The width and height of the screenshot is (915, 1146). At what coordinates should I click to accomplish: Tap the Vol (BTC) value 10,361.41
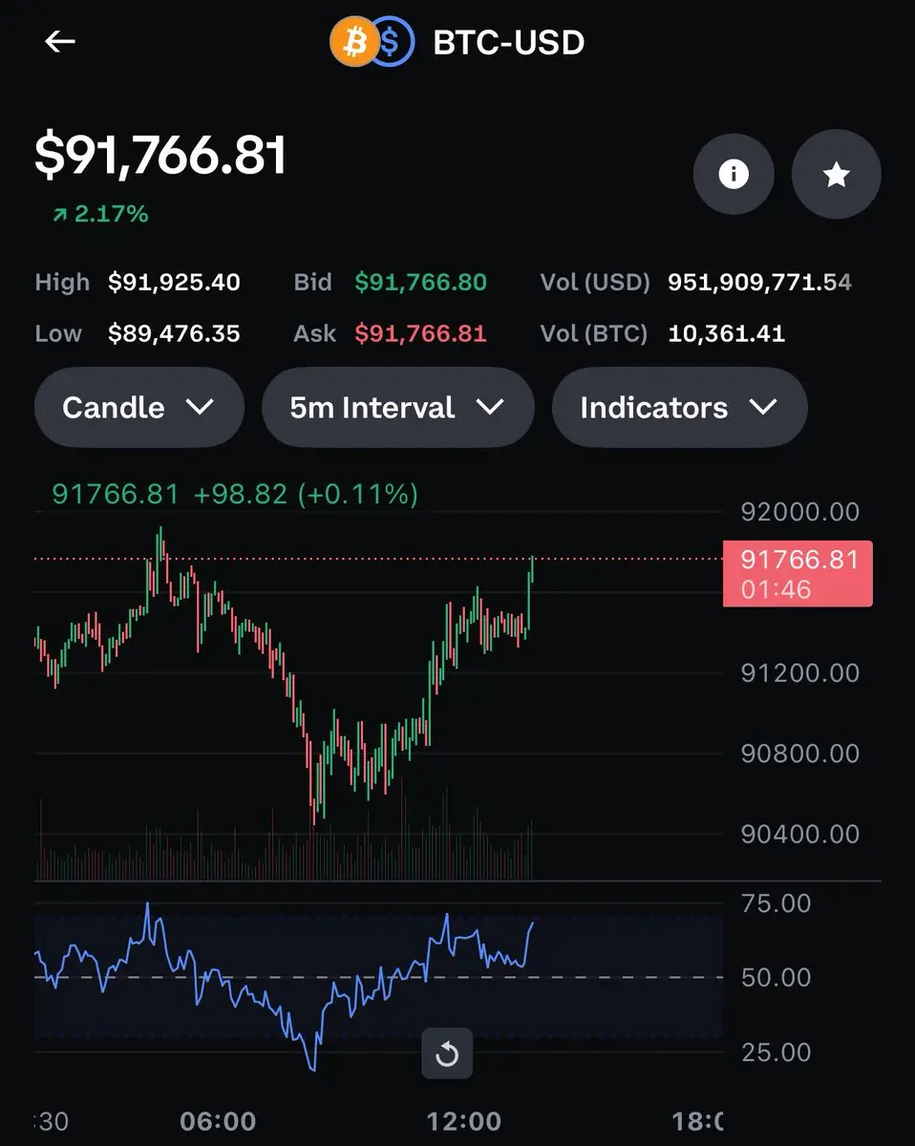(727, 333)
